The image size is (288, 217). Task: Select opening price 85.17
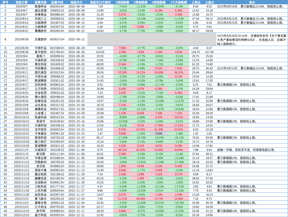pos(100,137)
